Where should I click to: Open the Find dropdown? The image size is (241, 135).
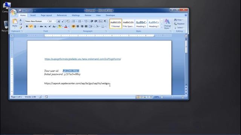coord(178,20)
